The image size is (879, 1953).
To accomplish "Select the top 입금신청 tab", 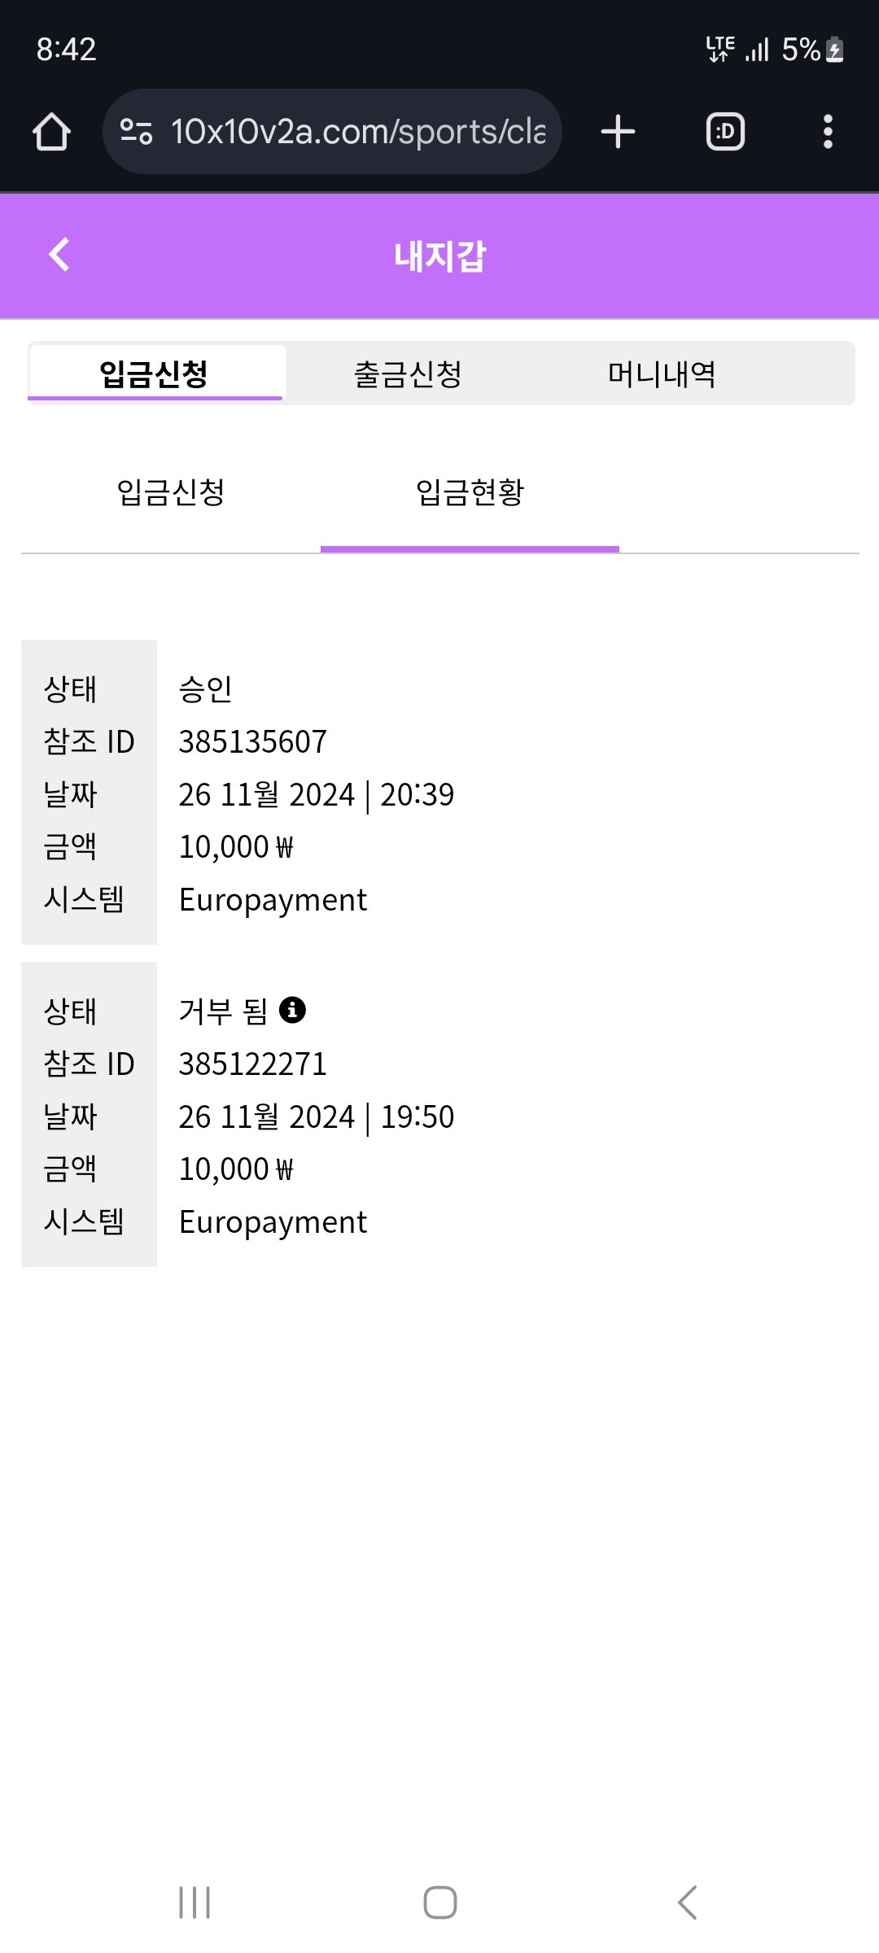I will click(x=155, y=374).
